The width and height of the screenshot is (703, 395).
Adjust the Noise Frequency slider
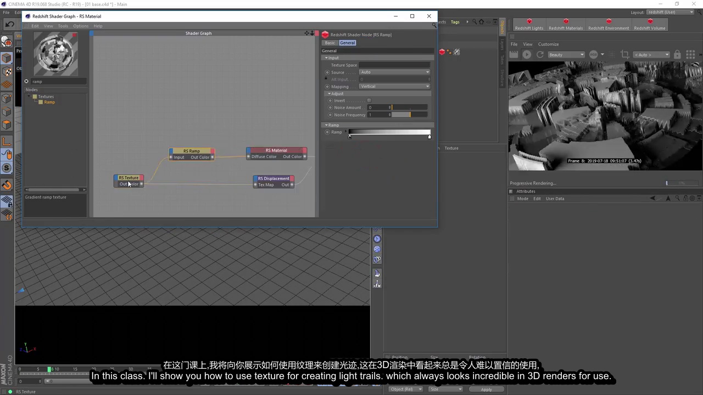[x=409, y=115]
